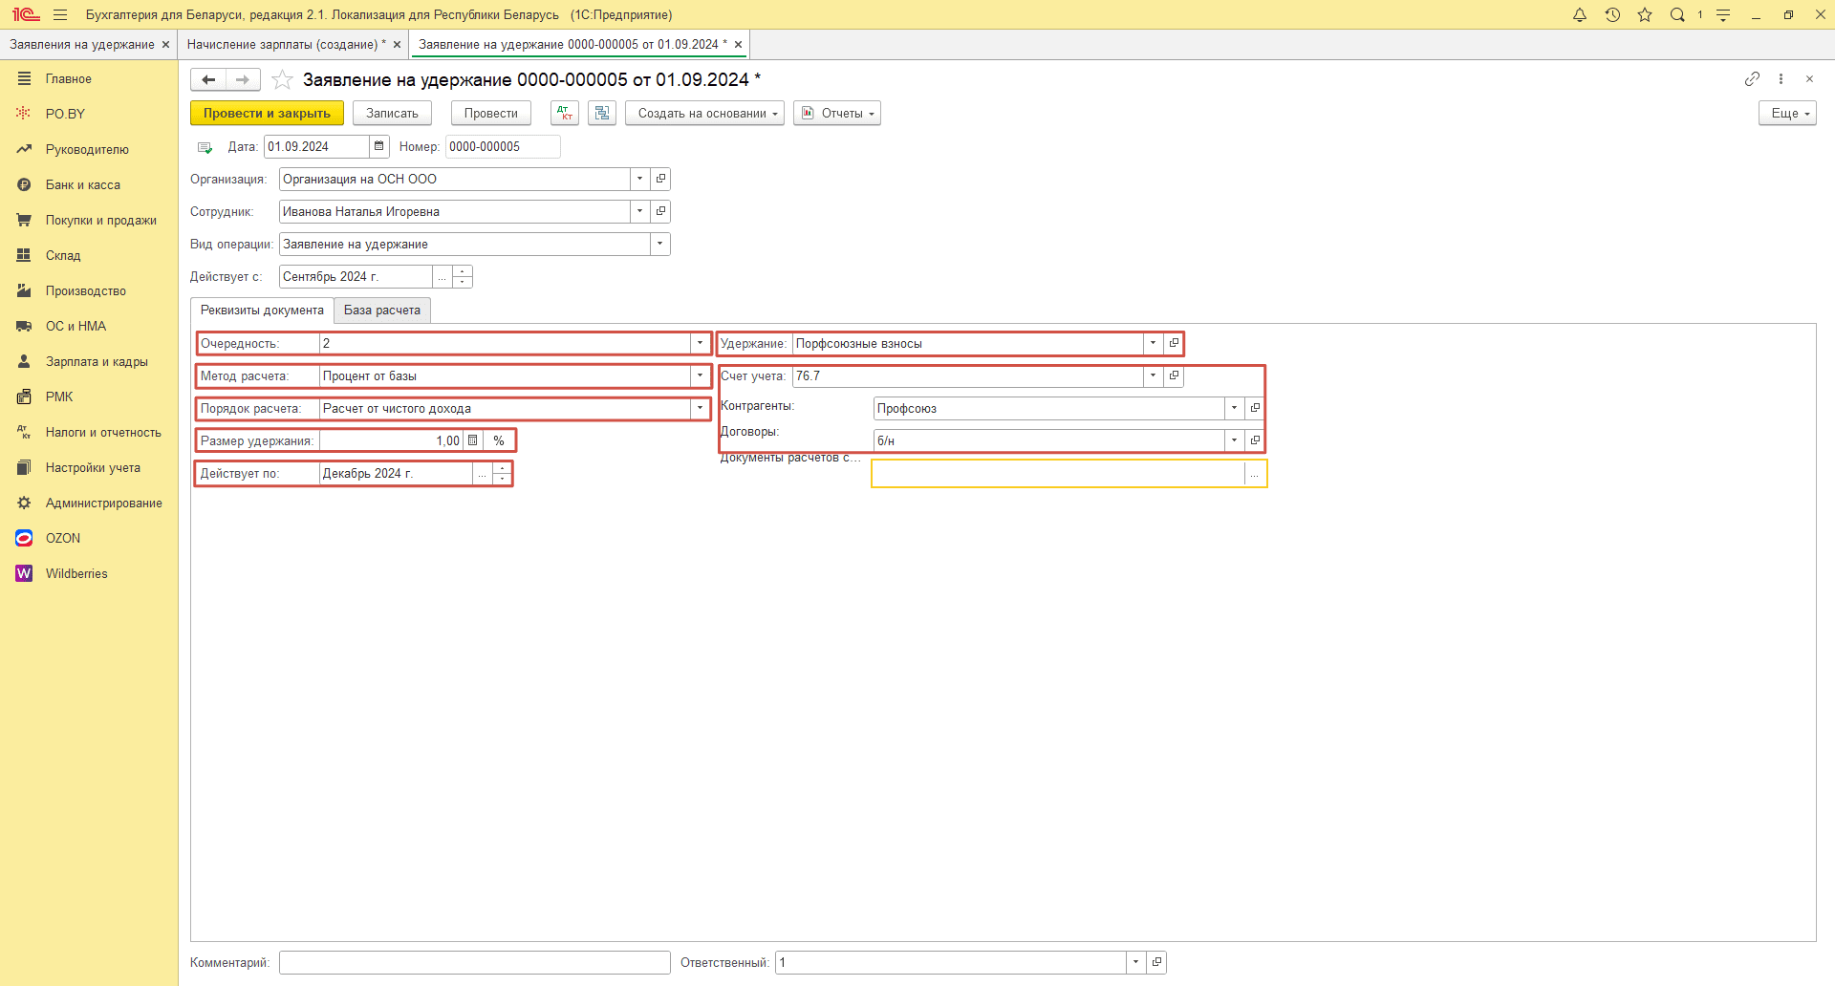
Task: Expand the Сотрудник dropdown
Action: pos(640,211)
